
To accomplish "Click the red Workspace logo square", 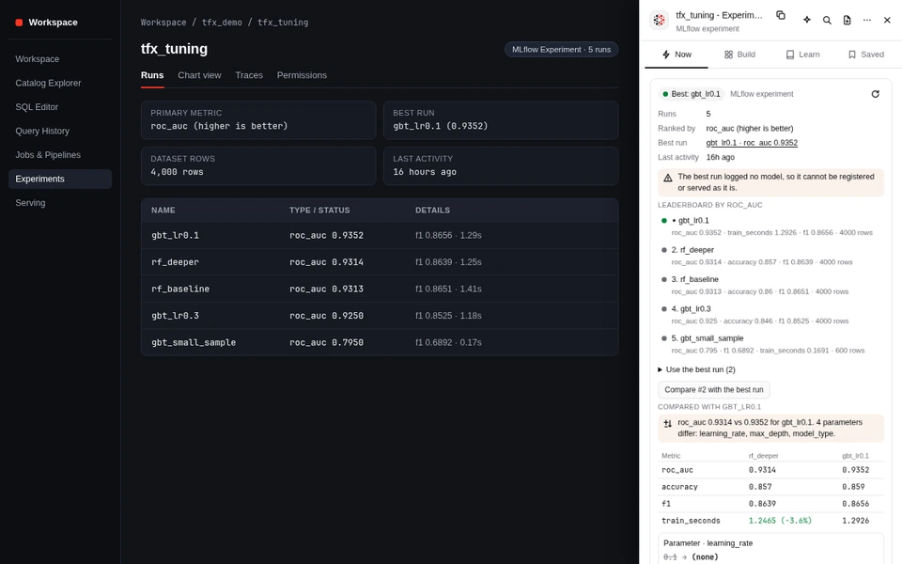I will tap(19, 23).
